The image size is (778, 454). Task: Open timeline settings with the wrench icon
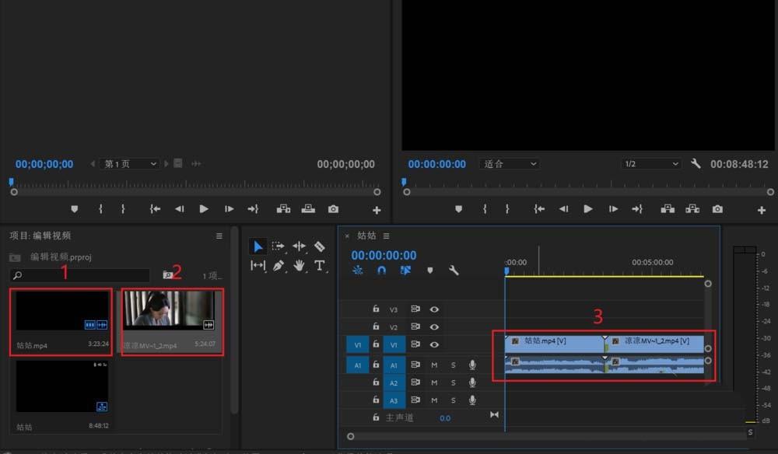tap(454, 270)
